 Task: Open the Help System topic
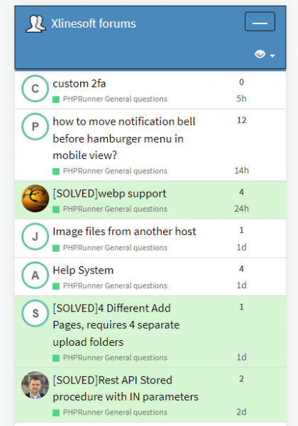coord(83,271)
